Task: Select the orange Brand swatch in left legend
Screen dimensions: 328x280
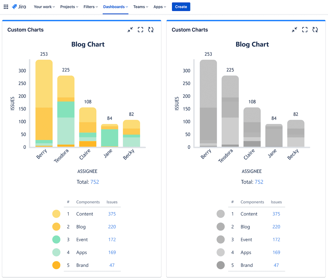Action: (x=56, y=265)
